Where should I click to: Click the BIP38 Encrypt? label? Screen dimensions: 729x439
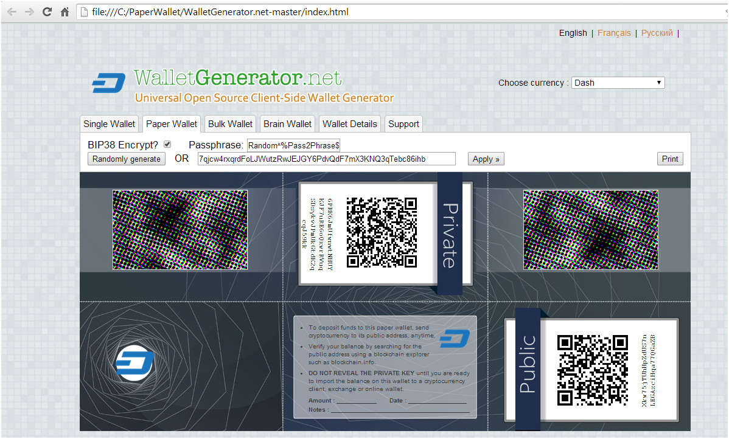pyautogui.click(x=123, y=145)
